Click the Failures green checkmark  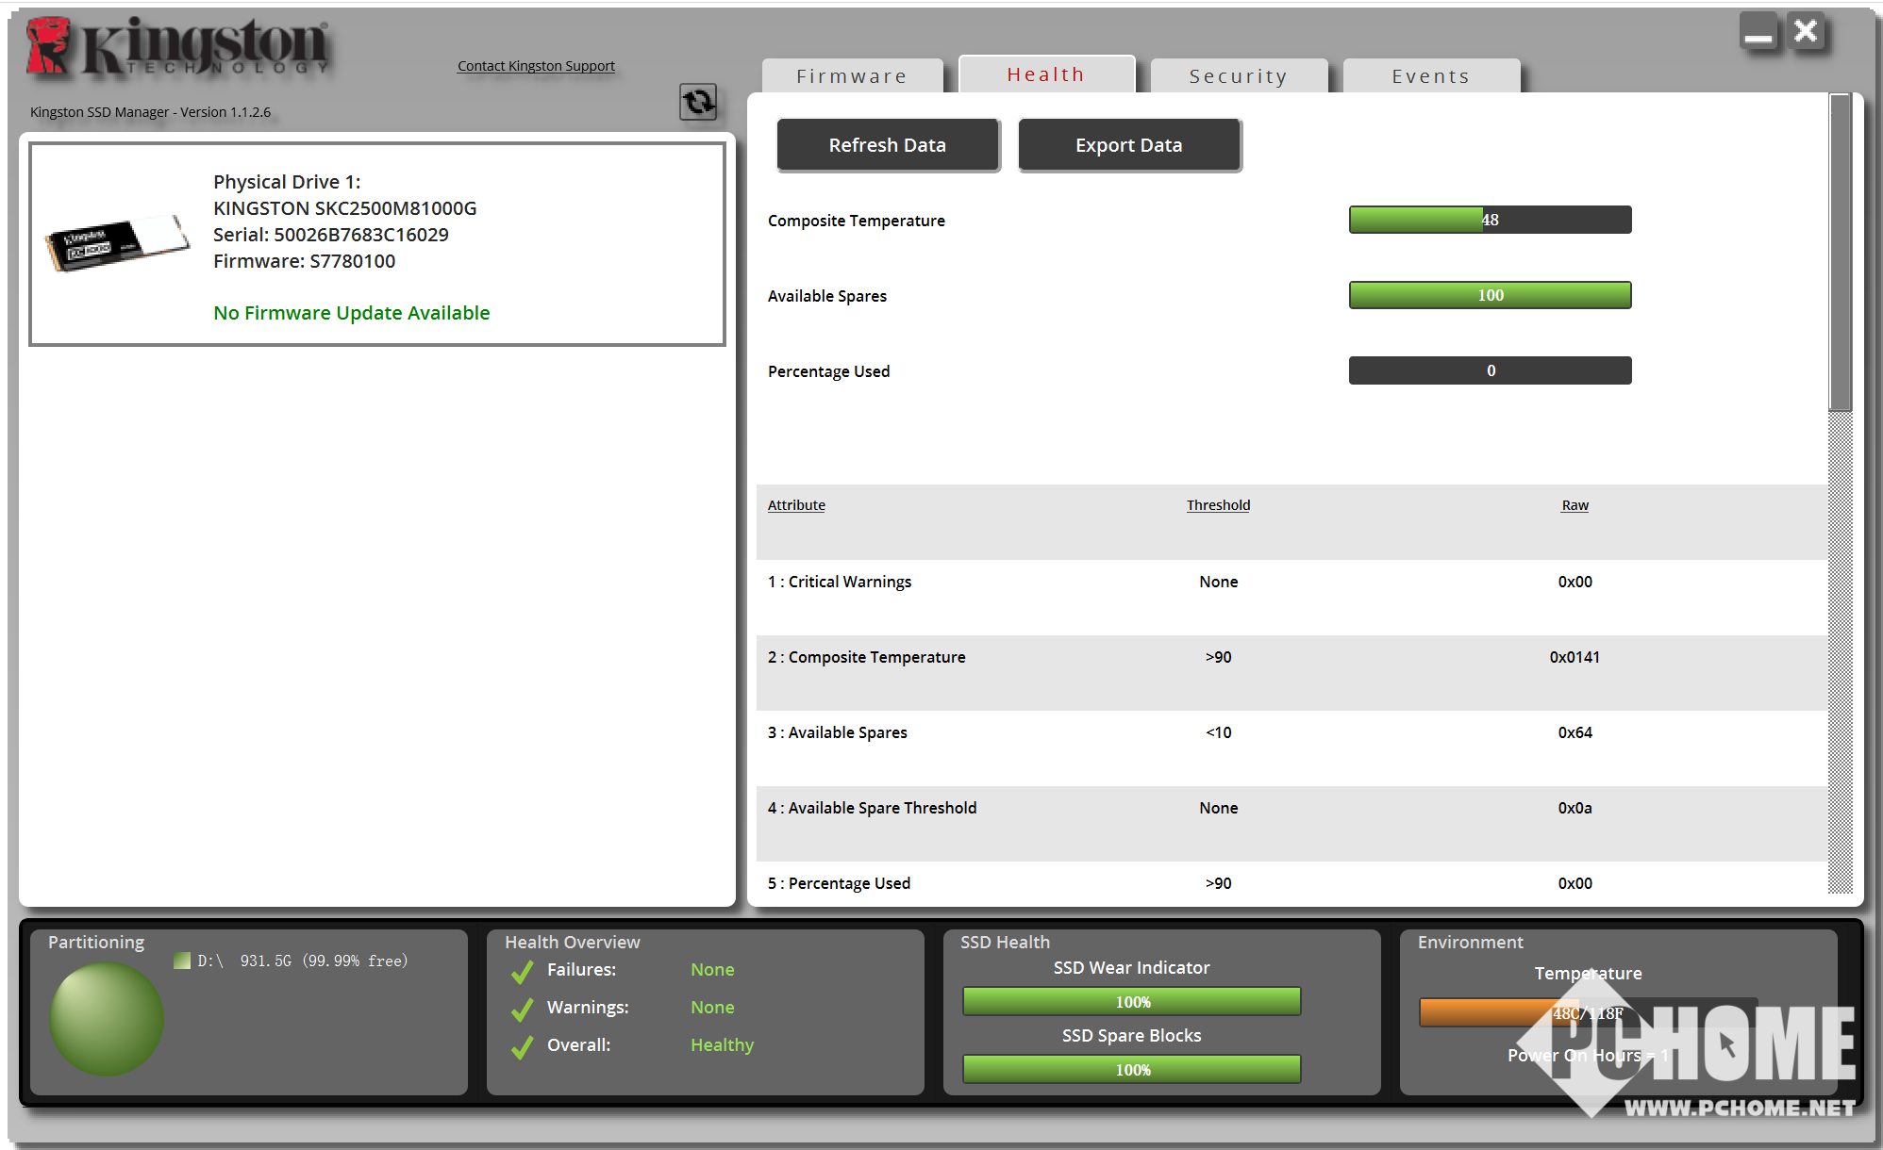pyautogui.click(x=523, y=971)
